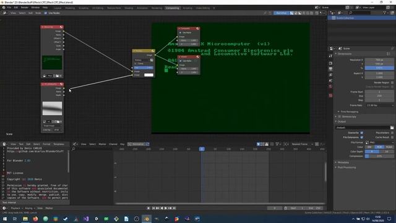Image resolution: width=396 pixels, height=223 pixels.
Task: Adjust the resolution percentage slider
Action: point(379,68)
